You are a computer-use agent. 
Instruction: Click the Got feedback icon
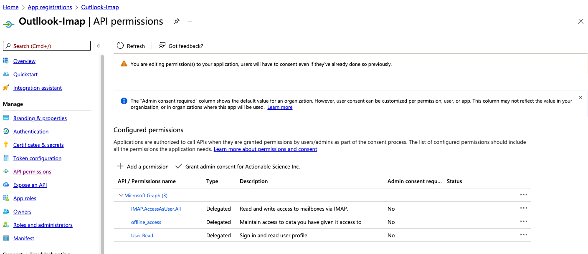162,46
